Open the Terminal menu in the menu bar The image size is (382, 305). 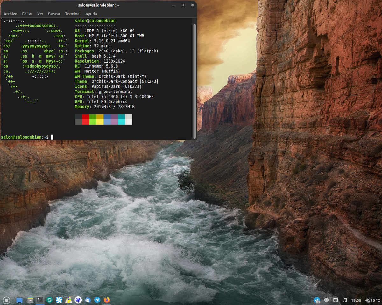point(73,14)
